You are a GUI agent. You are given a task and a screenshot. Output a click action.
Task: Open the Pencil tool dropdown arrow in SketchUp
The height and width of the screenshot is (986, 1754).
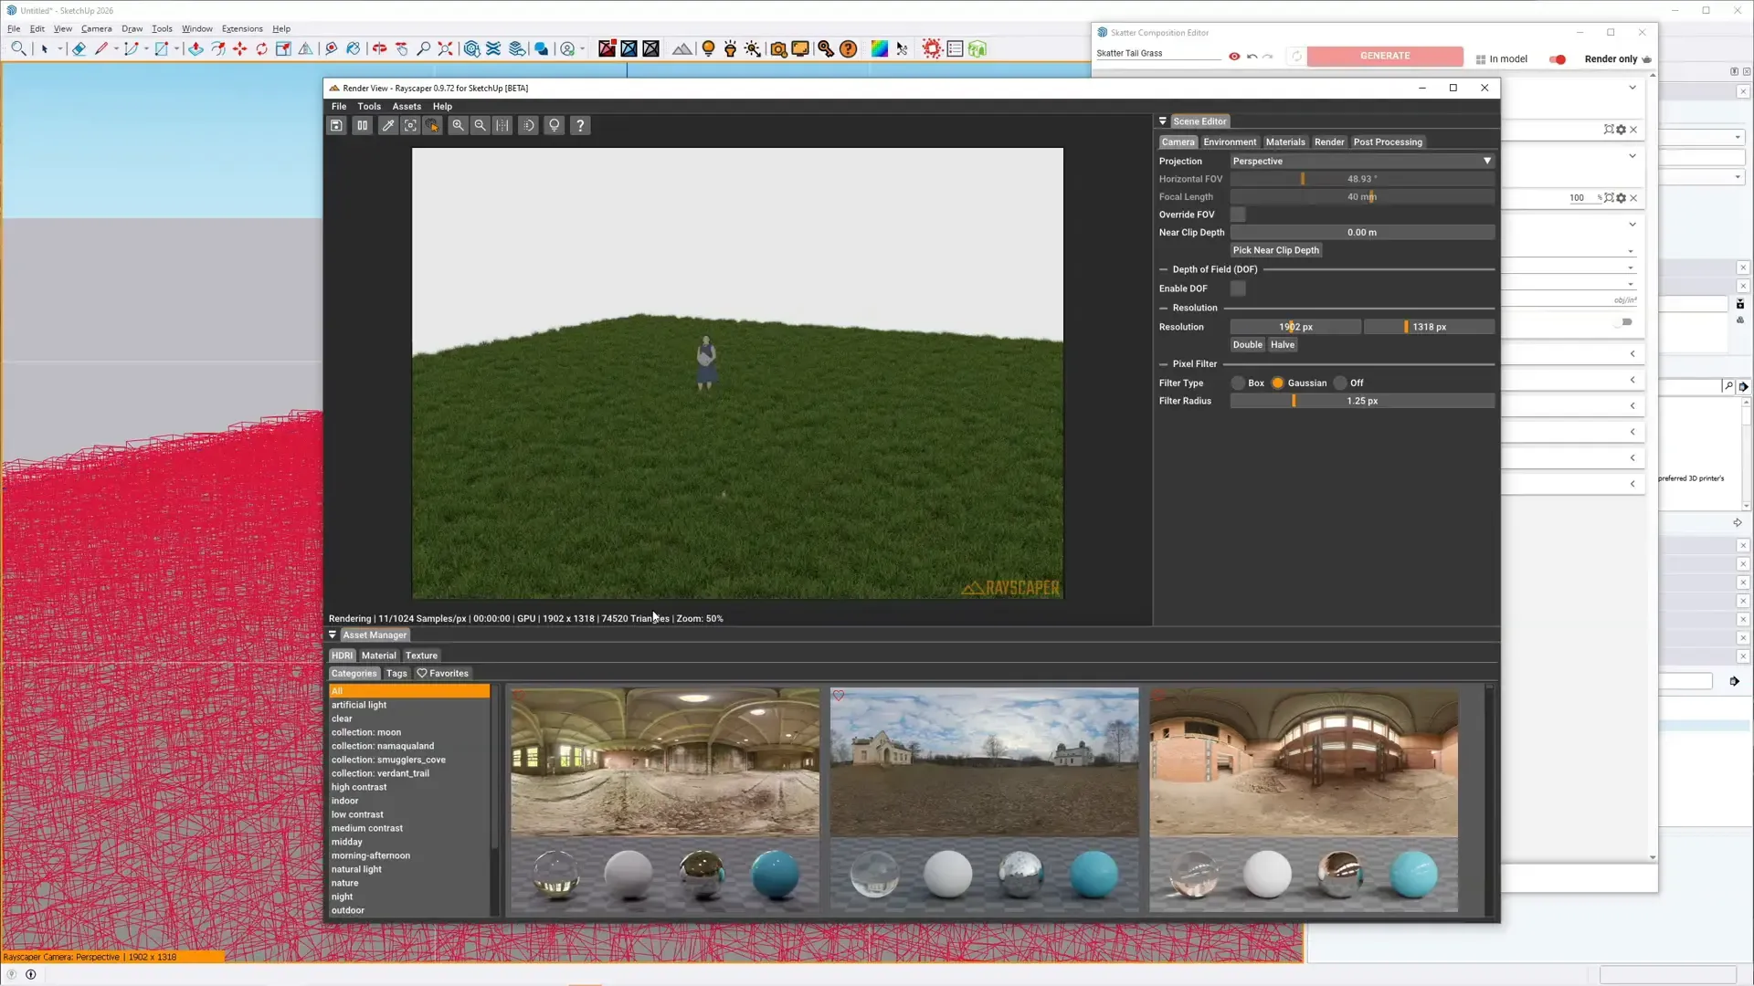(116, 48)
